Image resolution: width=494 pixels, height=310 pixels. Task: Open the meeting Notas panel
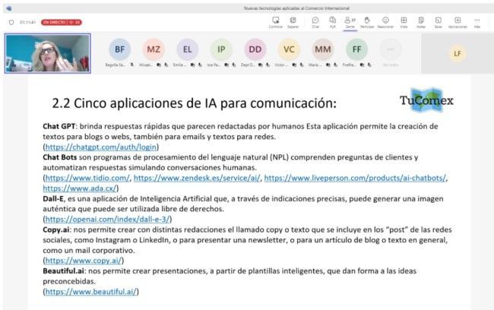421,21
